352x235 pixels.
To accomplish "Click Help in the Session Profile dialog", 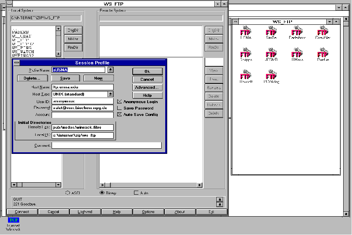I will pyautogui.click(x=148, y=95).
